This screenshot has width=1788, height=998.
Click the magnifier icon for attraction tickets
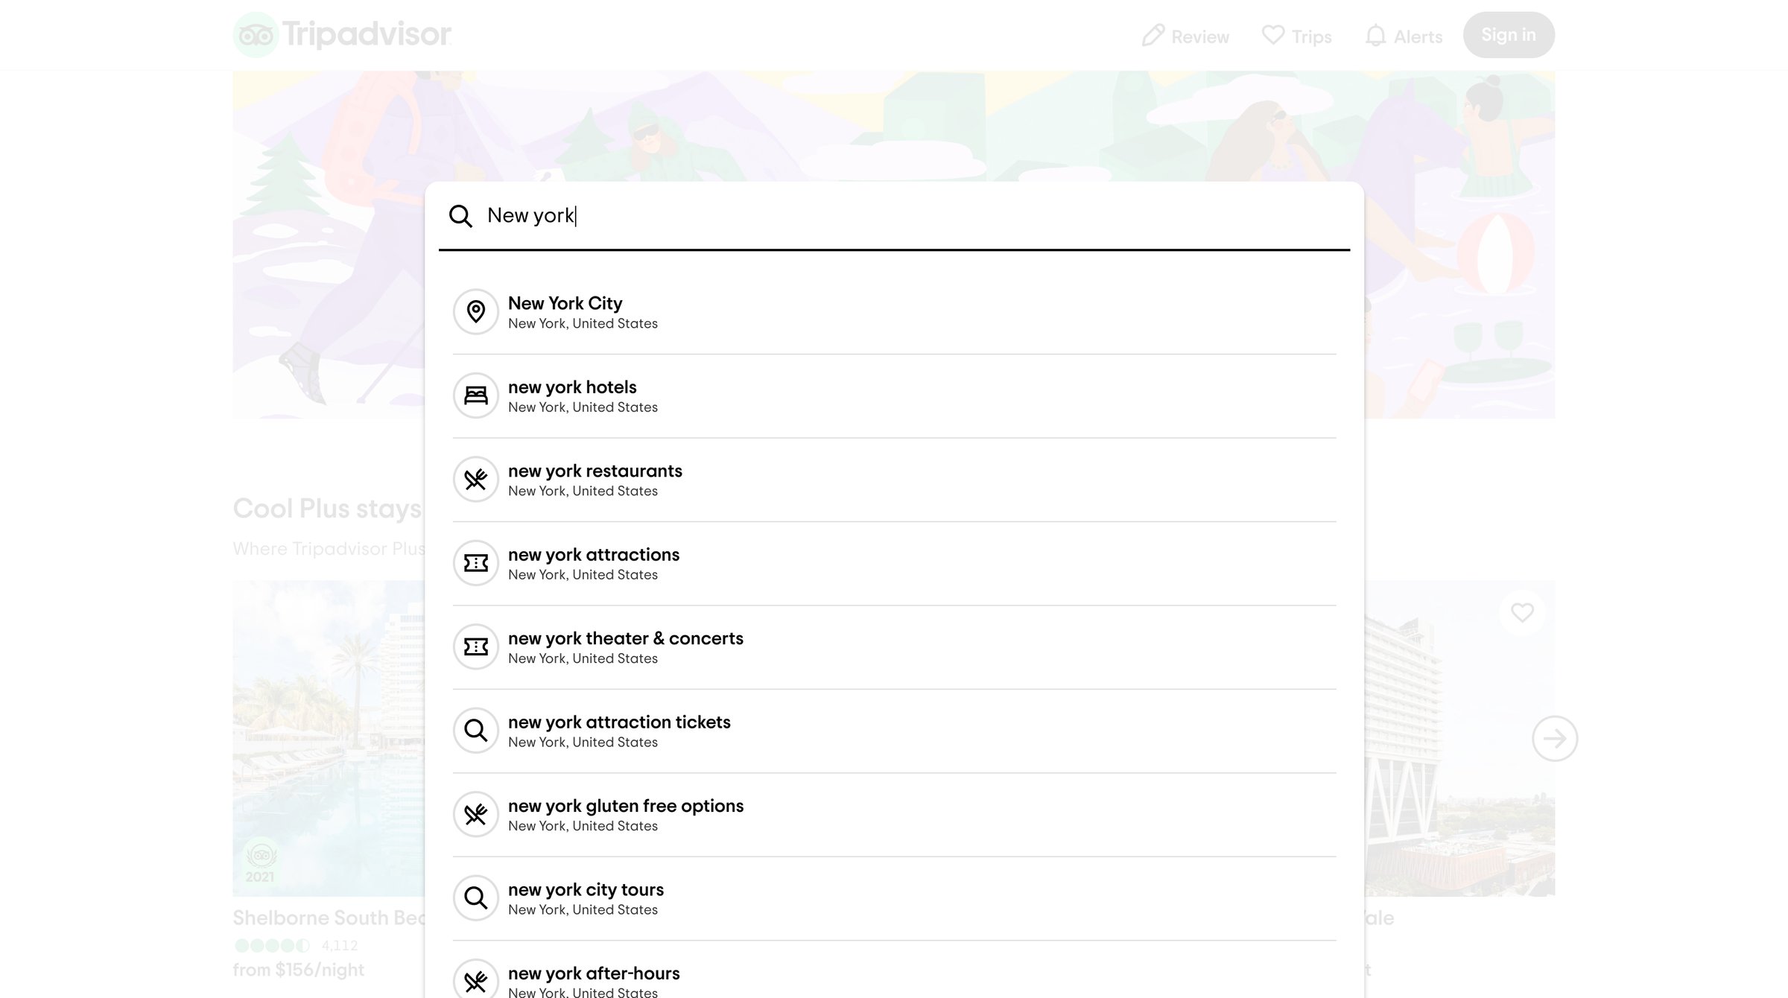pyautogui.click(x=475, y=731)
